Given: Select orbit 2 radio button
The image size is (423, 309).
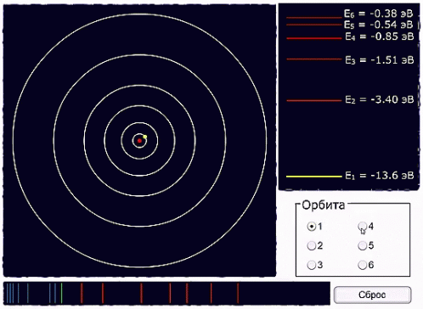Looking at the screenshot, I should pos(311,245).
